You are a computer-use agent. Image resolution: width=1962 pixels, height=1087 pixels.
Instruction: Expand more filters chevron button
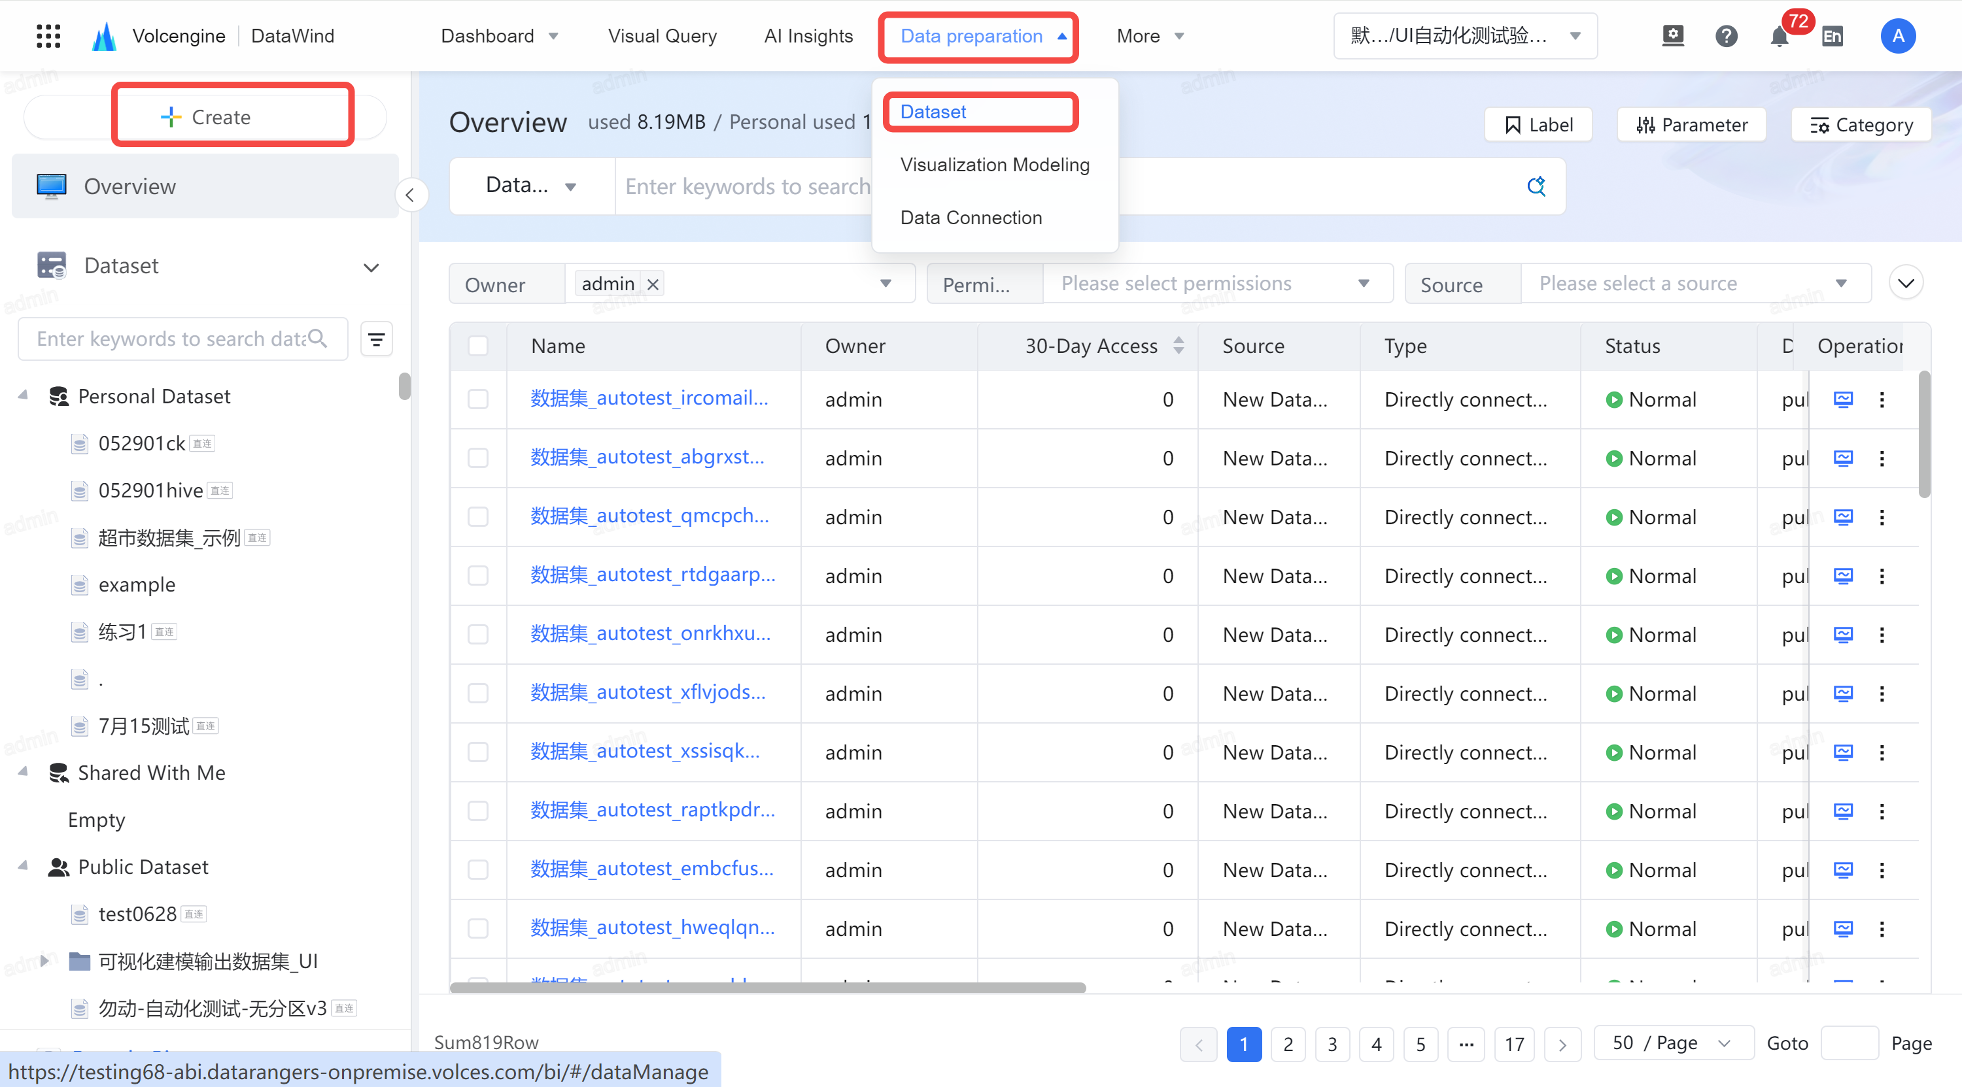(x=1906, y=284)
